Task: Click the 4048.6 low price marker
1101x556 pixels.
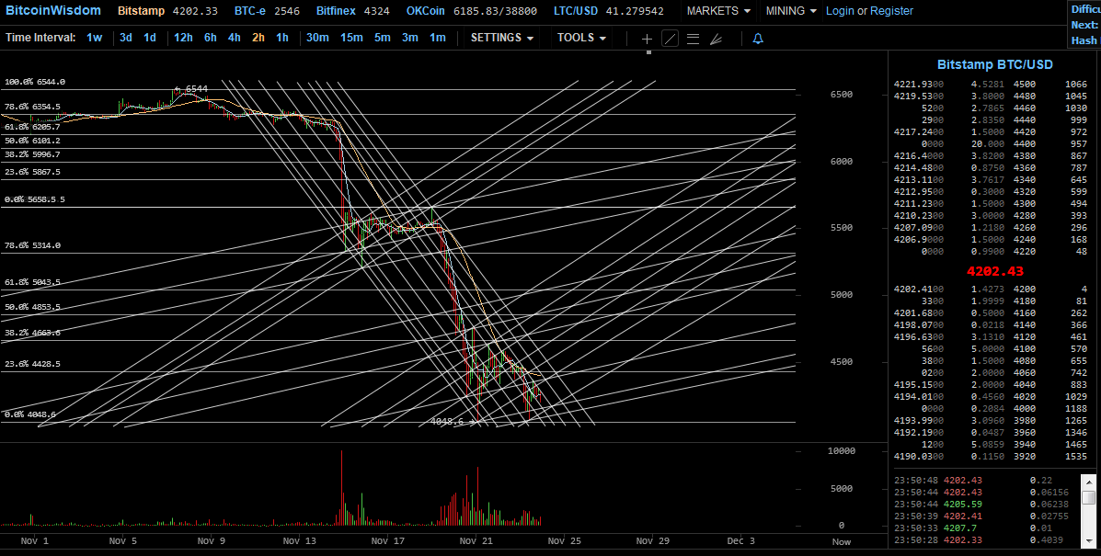Action: pyautogui.click(x=452, y=422)
